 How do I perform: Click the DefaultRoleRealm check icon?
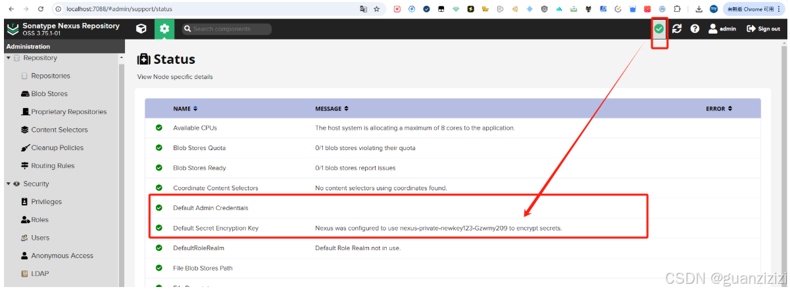click(159, 248)
